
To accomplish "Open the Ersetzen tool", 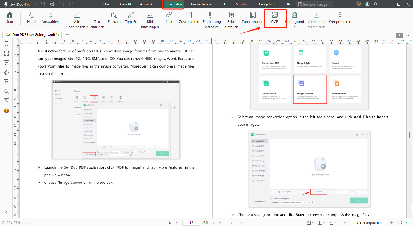I will point(114,18).
